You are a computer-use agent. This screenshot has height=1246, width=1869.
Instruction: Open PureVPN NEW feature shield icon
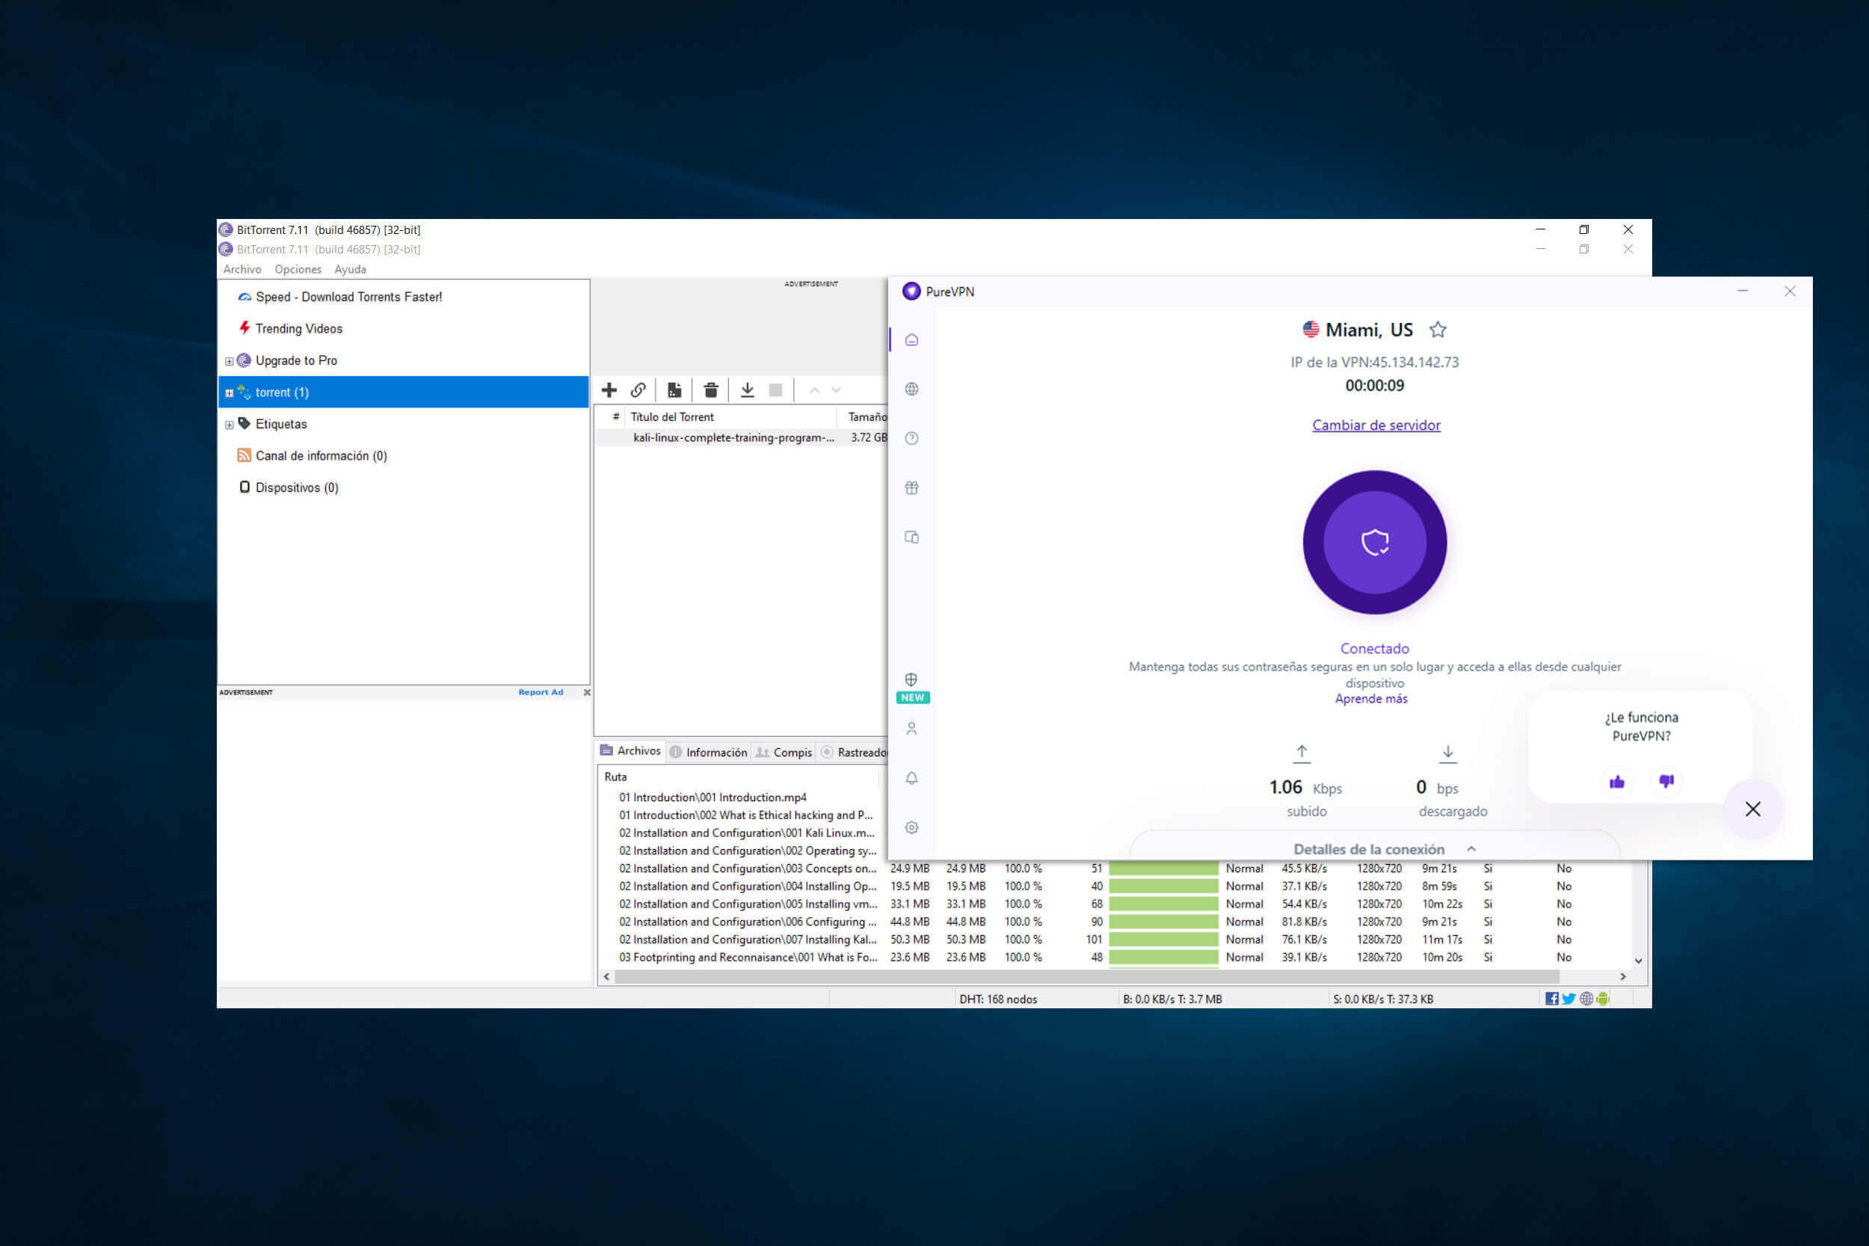point(911,680)
